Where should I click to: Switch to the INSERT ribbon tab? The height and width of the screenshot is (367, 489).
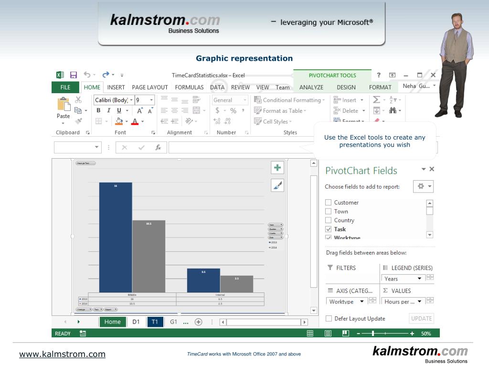(x=116, y=87)
